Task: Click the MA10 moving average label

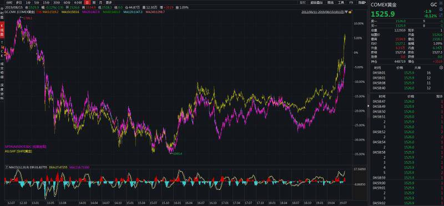Action: (x=70, y=12)
